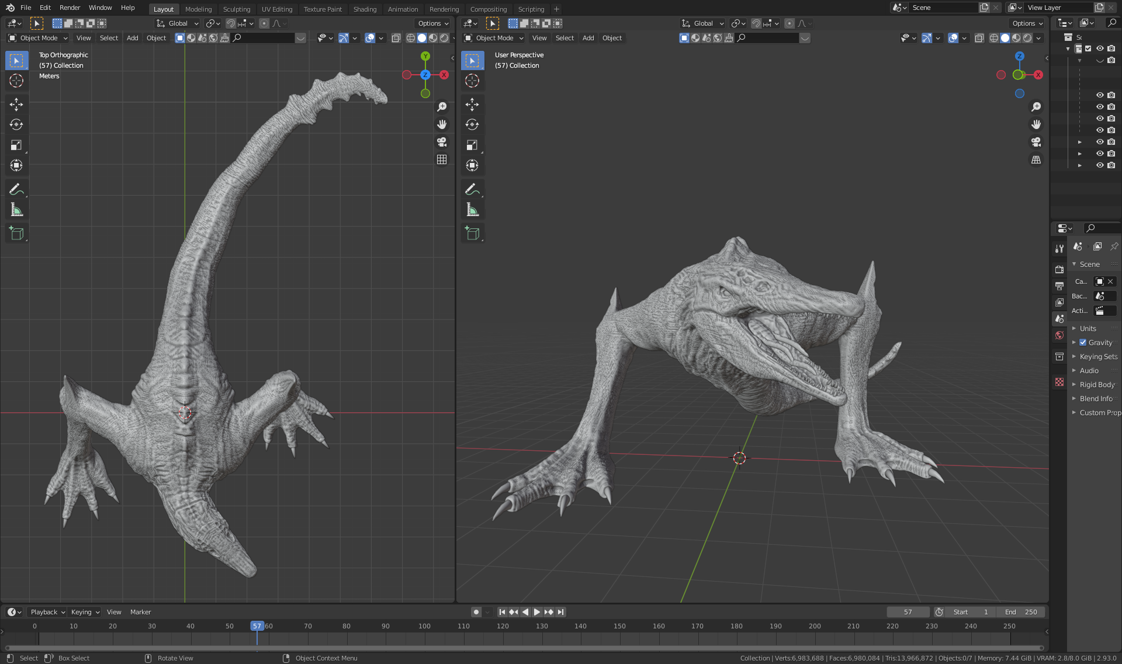This screenshot has width=1122, height=664.
Task: Click the Cursor tool in right viewport
Action: (472, 81)
